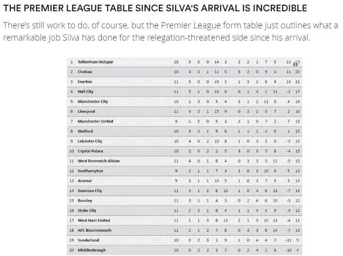343x256 pixels.
Task: Click the Chelsea team name
Action: [x=85, y=72]
